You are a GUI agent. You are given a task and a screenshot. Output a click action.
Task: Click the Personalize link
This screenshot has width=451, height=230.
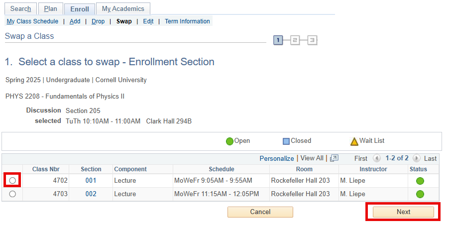pyautogui.click(x=277, y=158)
